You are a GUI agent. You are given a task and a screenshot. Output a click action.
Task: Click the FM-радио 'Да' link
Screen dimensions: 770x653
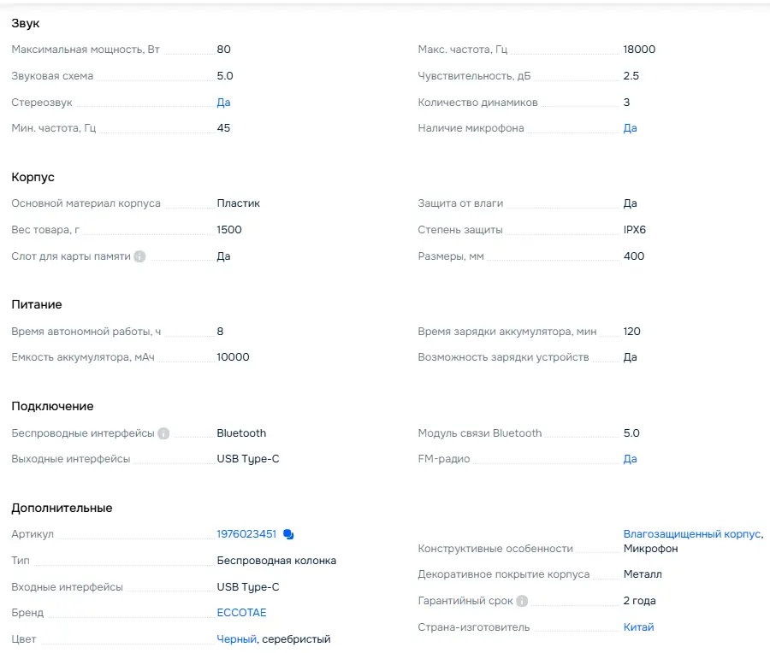[x=630, y=459]
